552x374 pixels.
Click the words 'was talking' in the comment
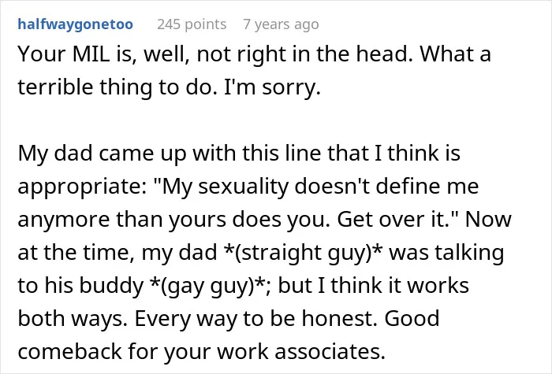point(446,253)
